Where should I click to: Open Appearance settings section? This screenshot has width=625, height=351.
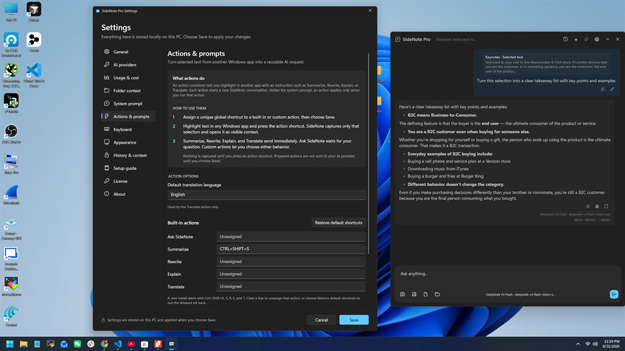128,142
